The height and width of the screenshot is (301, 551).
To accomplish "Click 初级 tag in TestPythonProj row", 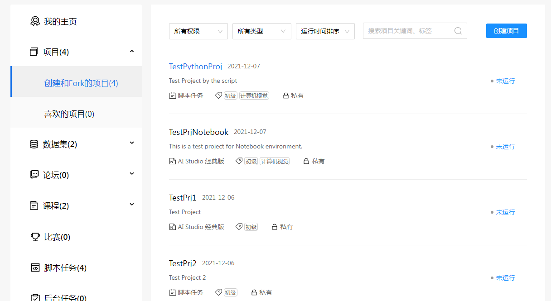I will (x=231, y=96).
